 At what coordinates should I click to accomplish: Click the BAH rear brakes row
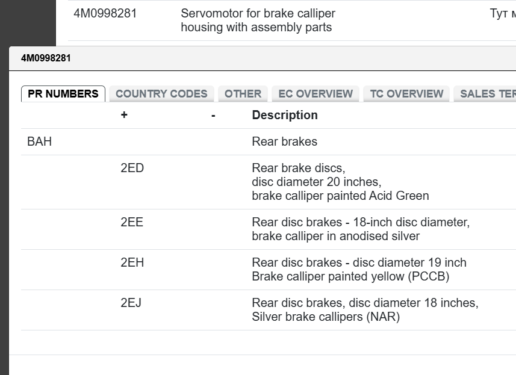click(40, 142)
